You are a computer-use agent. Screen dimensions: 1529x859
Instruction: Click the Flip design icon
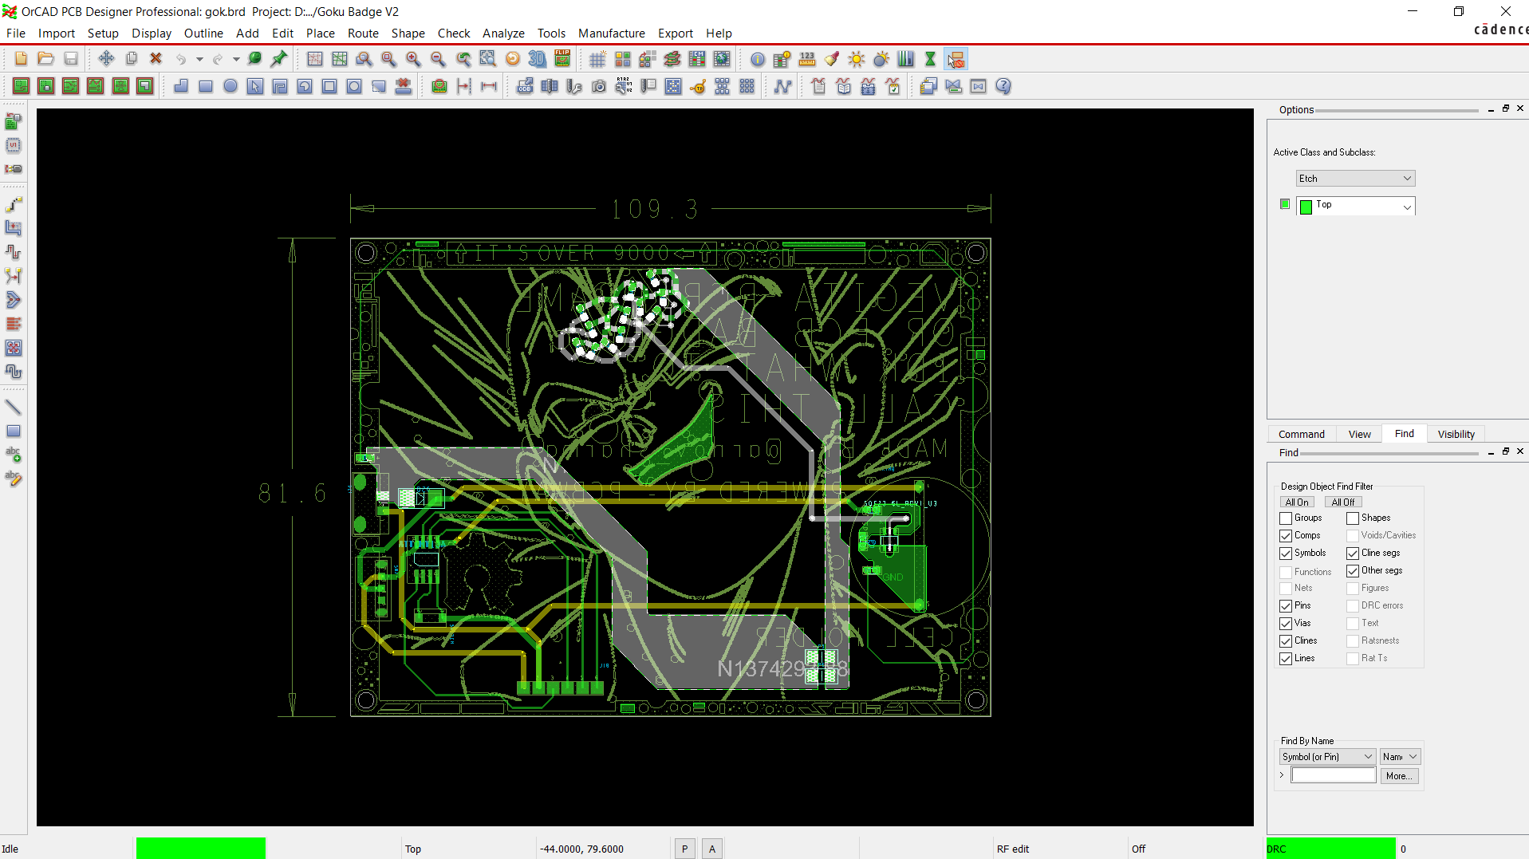562,59
